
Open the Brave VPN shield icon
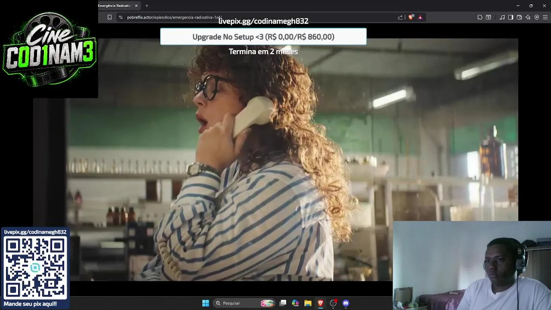tap(536, 17)
